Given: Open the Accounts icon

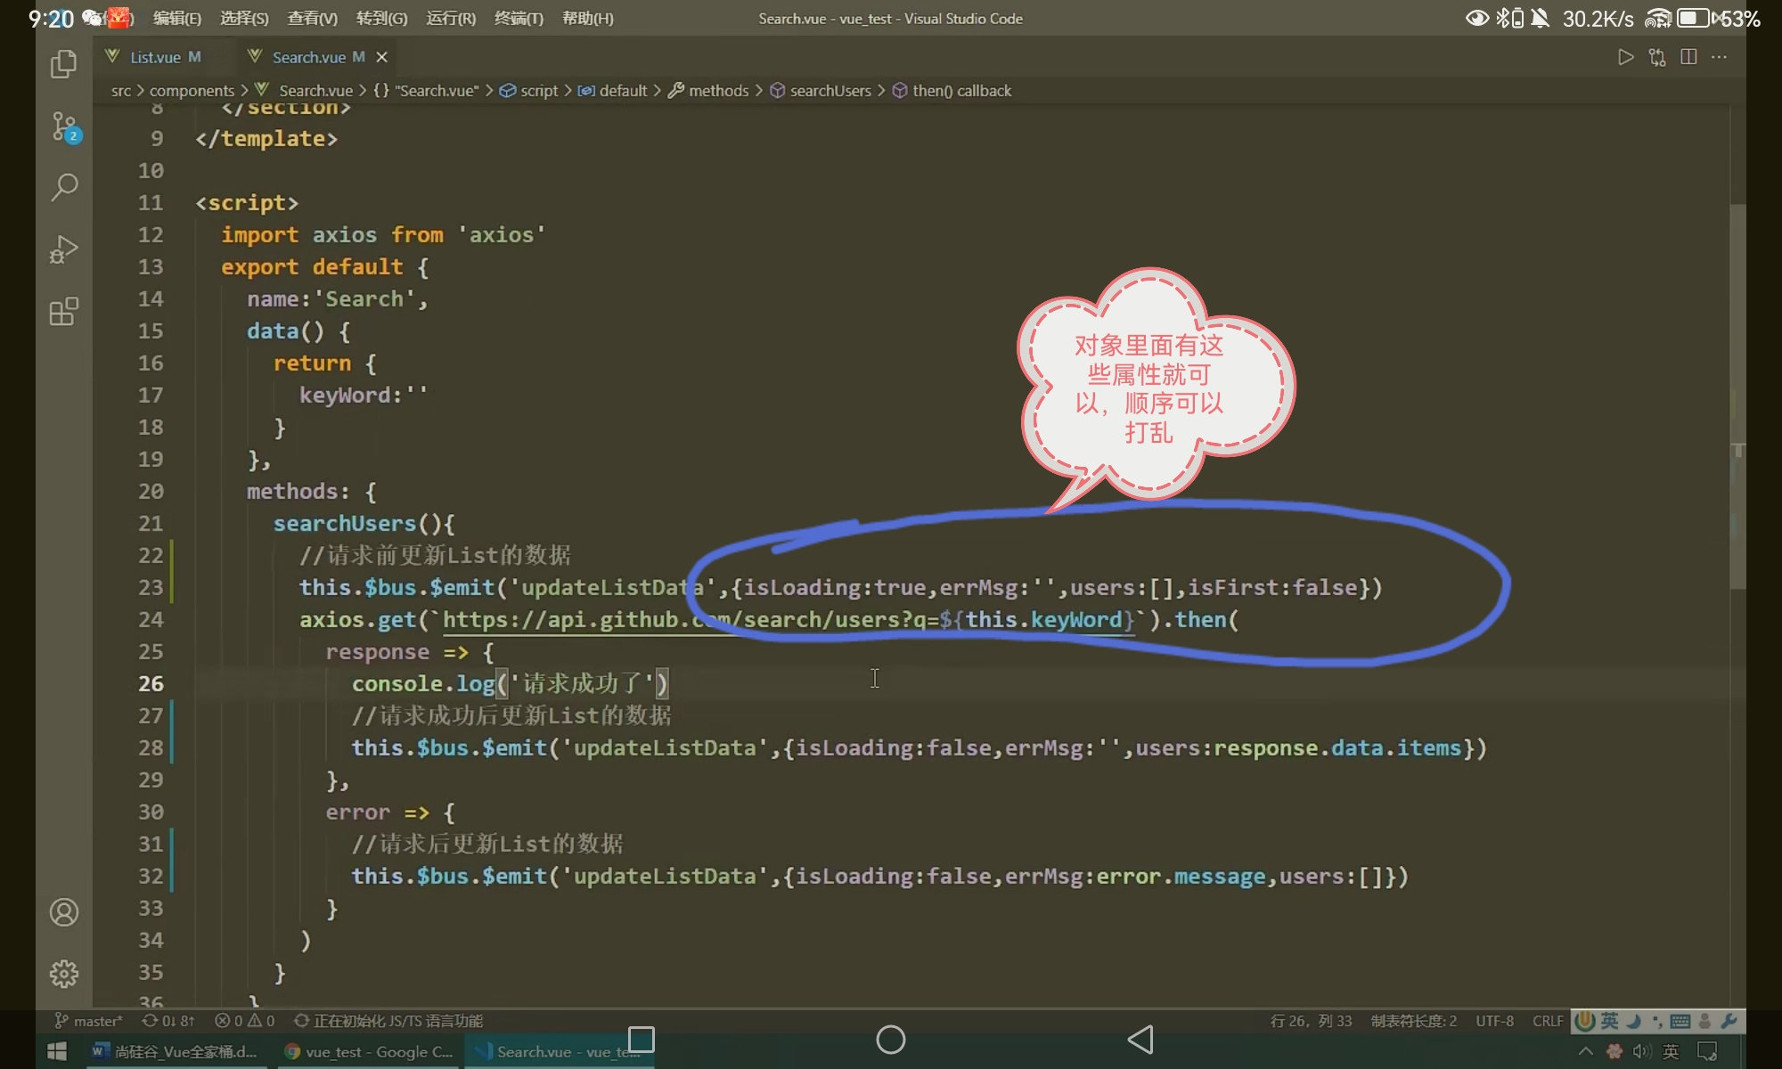Looking at the screenshot, I should point(64,912).
